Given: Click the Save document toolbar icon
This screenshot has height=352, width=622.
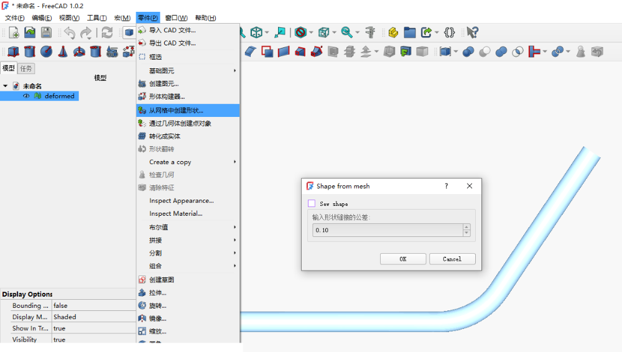Looking at the screenshot, I should pyautogui.click(x=47, y=32).
